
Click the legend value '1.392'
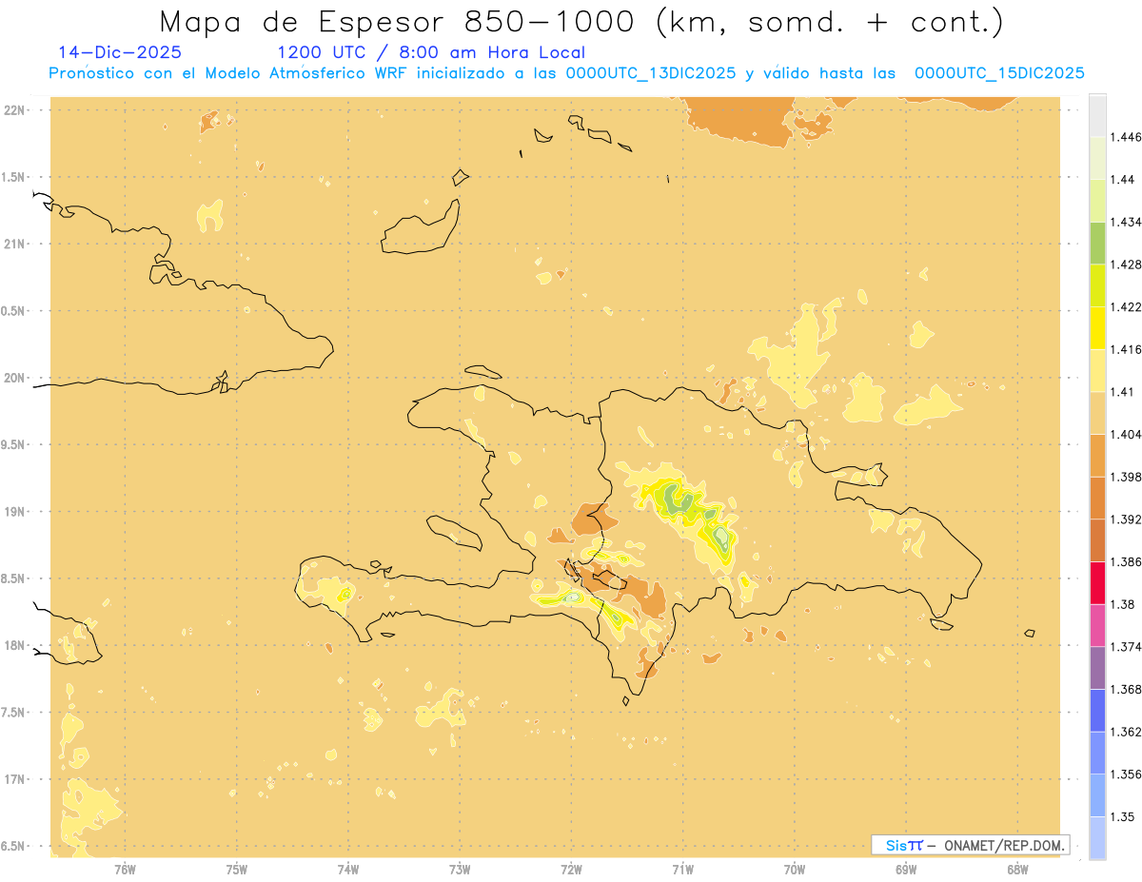1127,519
